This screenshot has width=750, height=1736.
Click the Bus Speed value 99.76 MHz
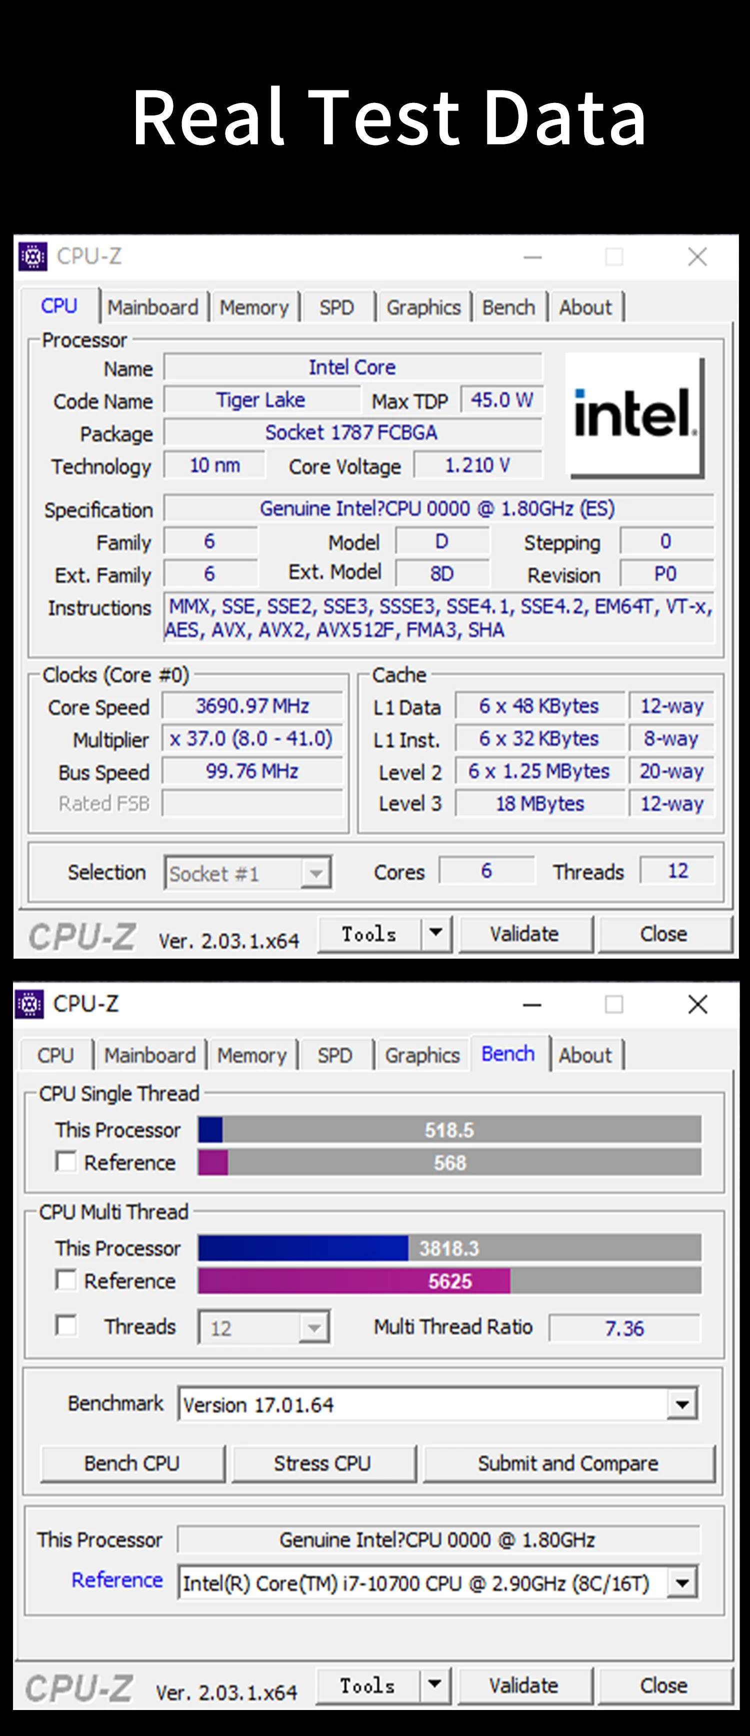point(252,771)
